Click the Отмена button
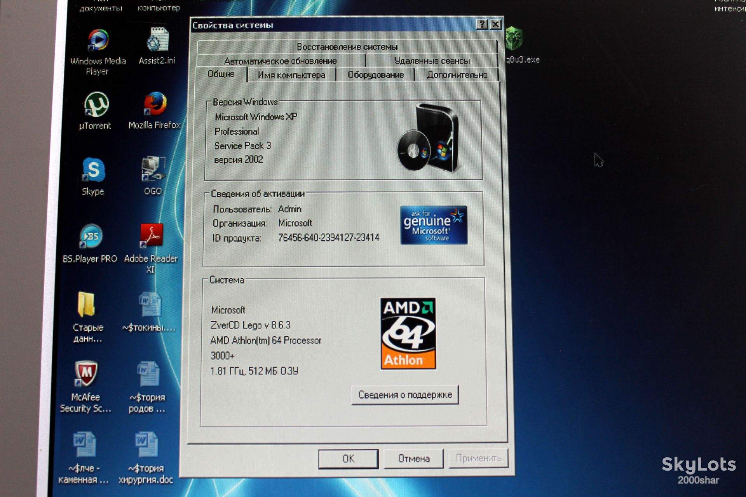 click(x=414, y=459)
